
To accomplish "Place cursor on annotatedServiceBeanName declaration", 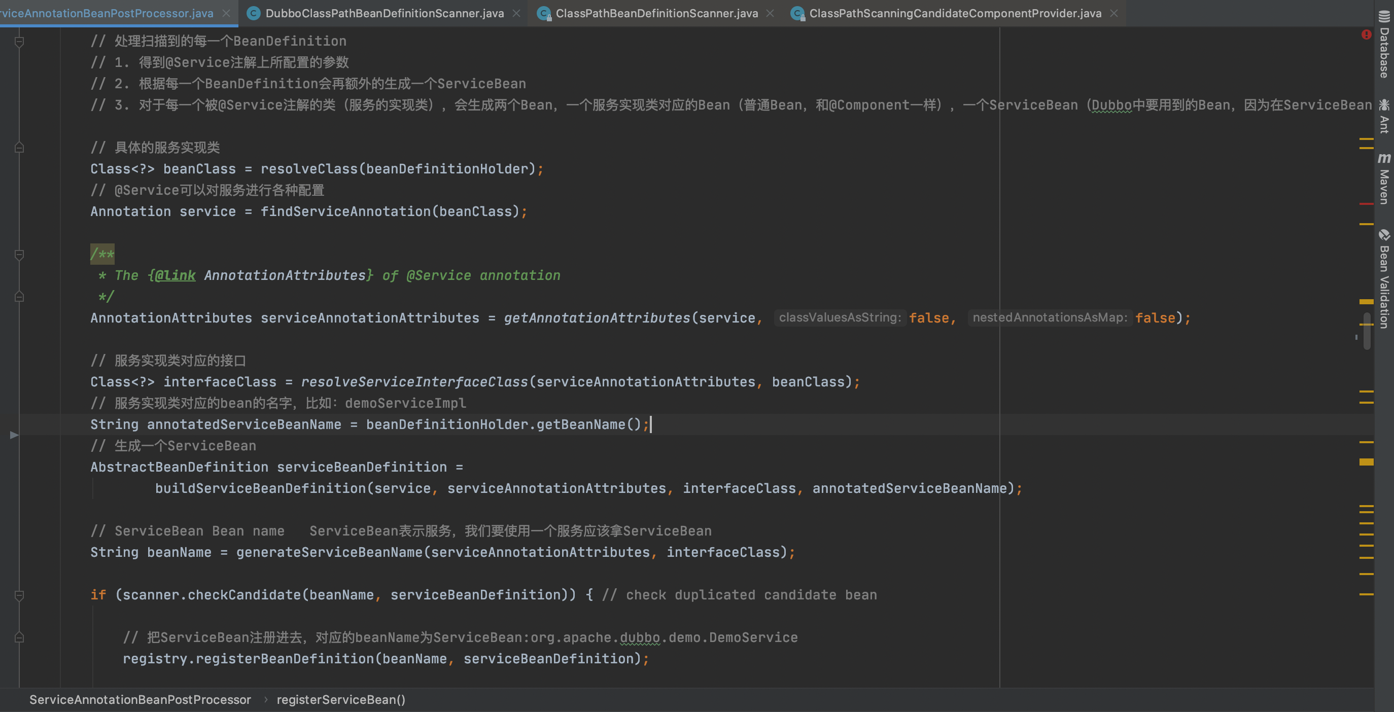I will (244, 424).
